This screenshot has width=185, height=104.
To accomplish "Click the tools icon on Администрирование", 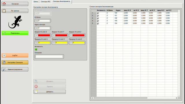I will click(x=4, y=69).
